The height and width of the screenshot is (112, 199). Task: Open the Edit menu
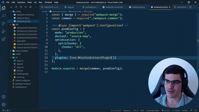tap(13, 2)
